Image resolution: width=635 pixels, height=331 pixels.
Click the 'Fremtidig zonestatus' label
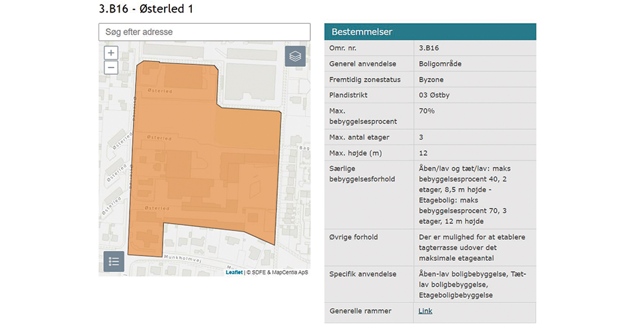(365, 79)
